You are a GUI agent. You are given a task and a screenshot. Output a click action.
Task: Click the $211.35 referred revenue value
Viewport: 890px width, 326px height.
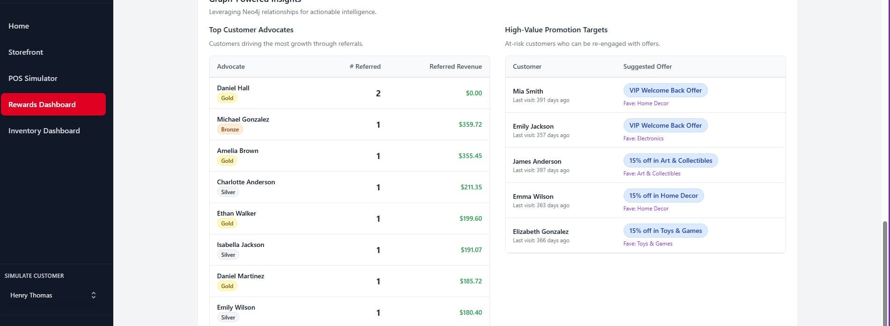click(471, 187)
